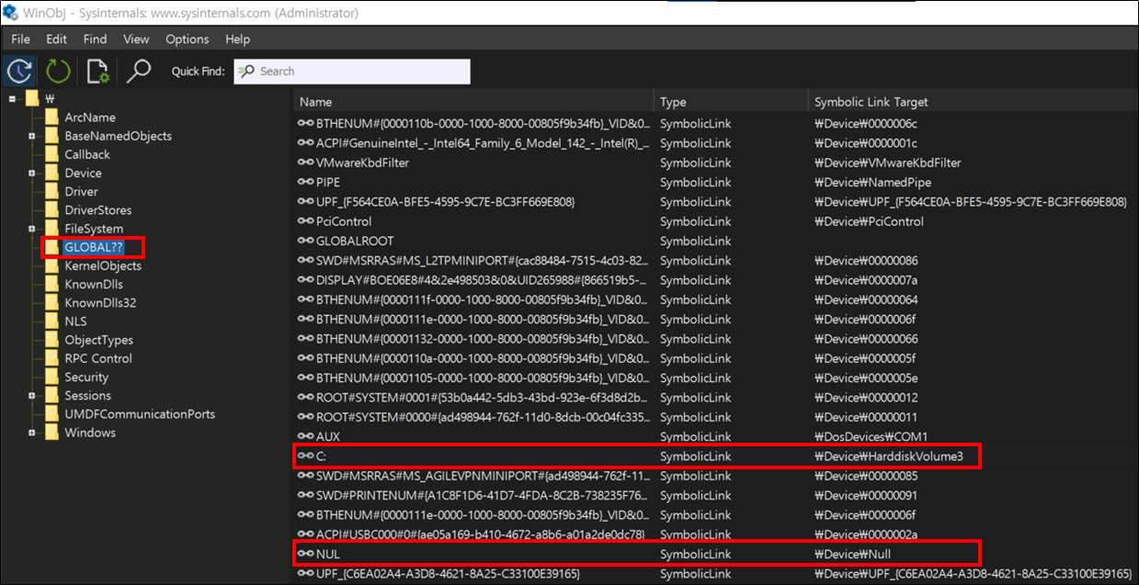
Task: Expand the BaseNamedObjects tree node
Action: pos(31,136)
